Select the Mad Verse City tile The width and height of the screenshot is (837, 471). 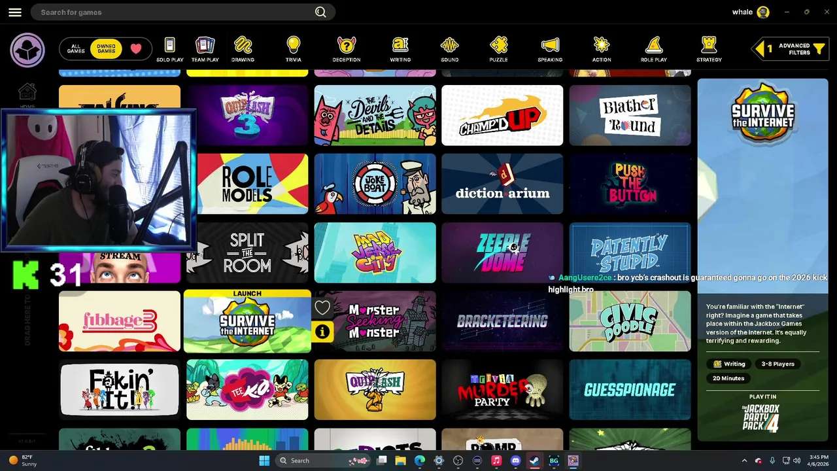[x=375, y=253]
